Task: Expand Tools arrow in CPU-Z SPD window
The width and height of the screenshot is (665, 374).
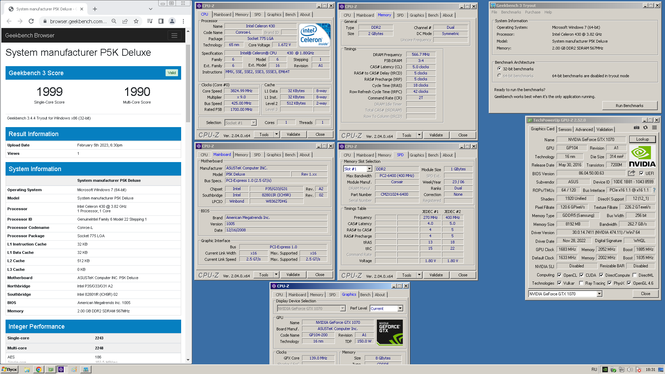Action: 419,275
